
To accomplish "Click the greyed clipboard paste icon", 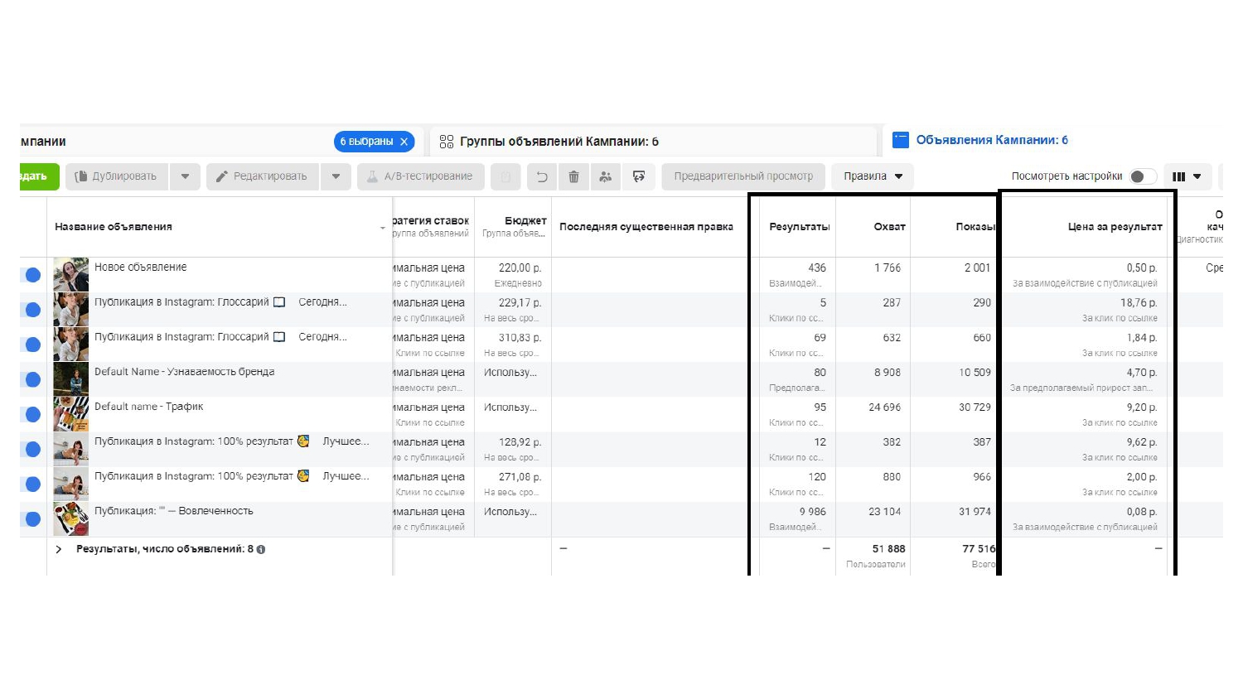I will tap(505, 176).
